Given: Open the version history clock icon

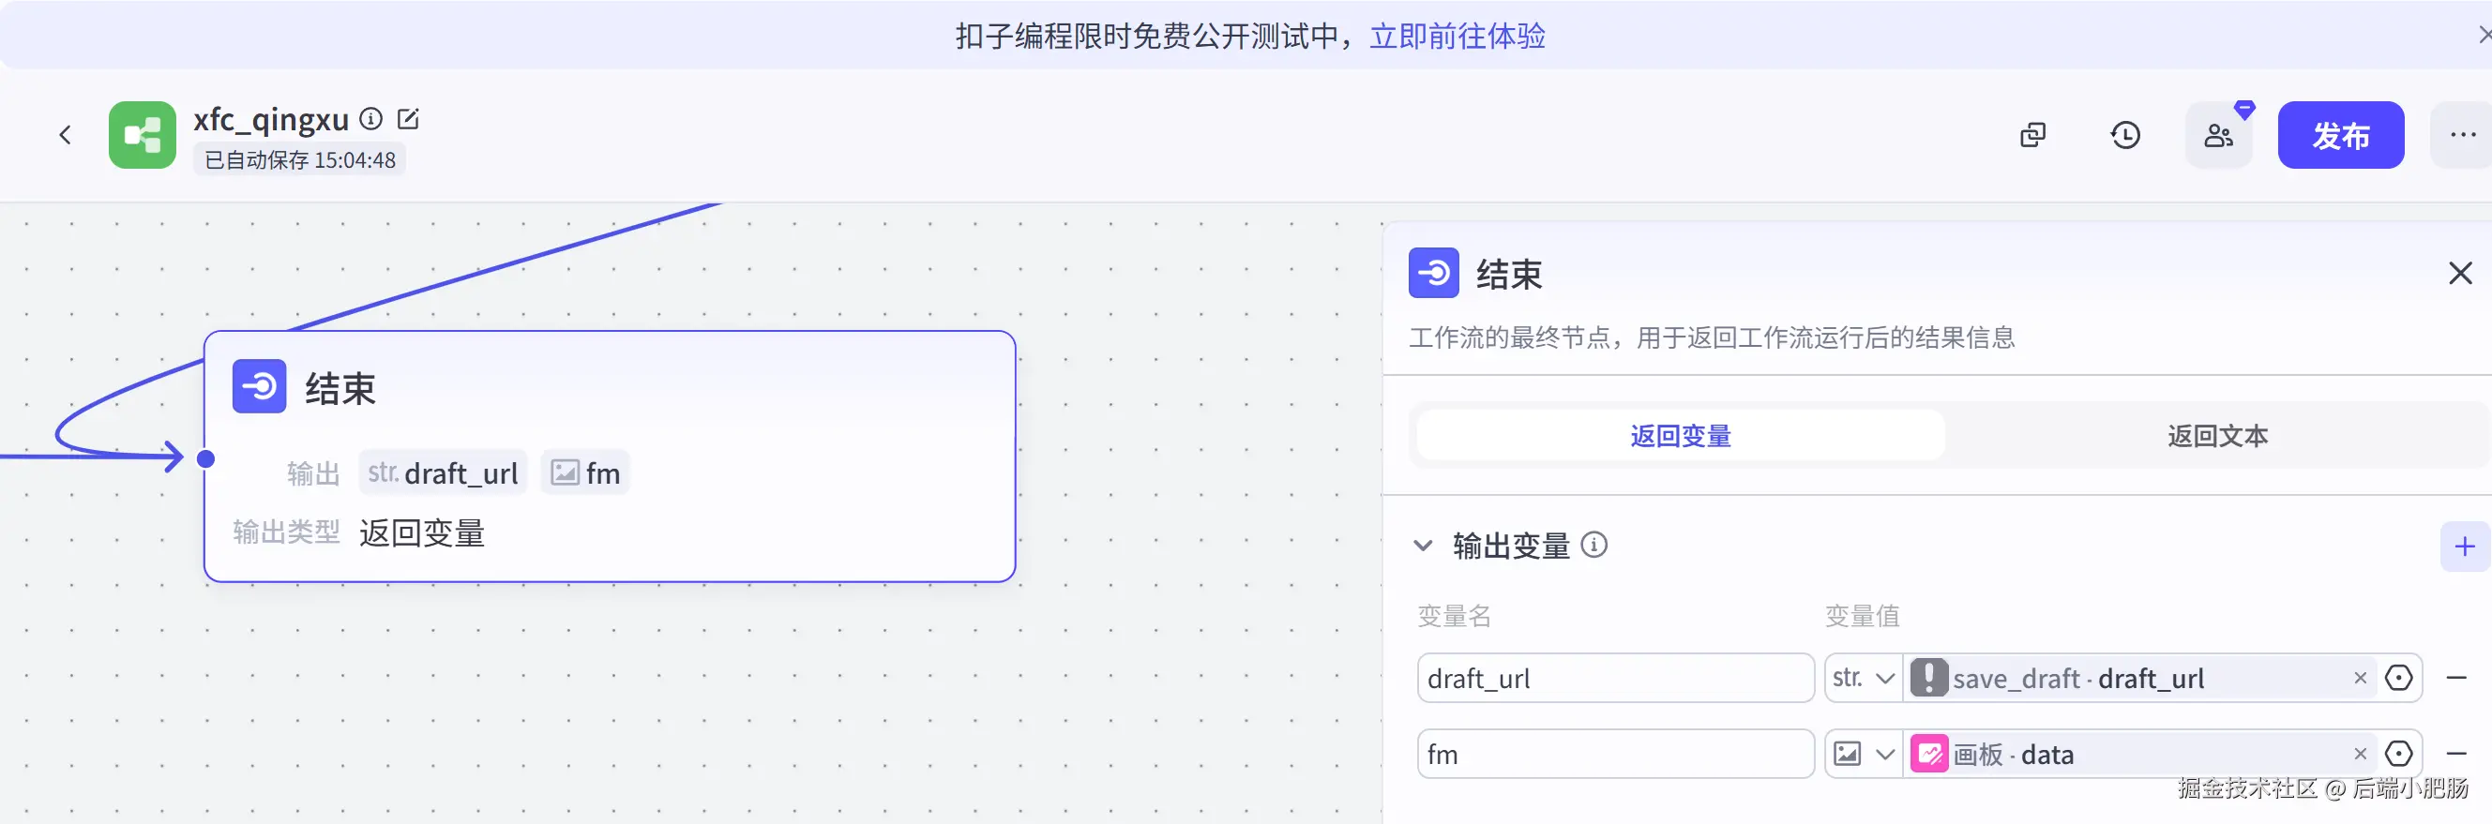Looking at the screenshot, I should 2124,135.
